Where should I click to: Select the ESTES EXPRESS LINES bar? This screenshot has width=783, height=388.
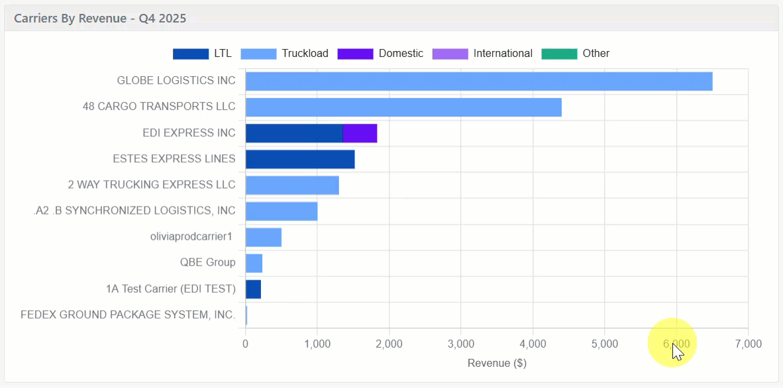(299, 160)
